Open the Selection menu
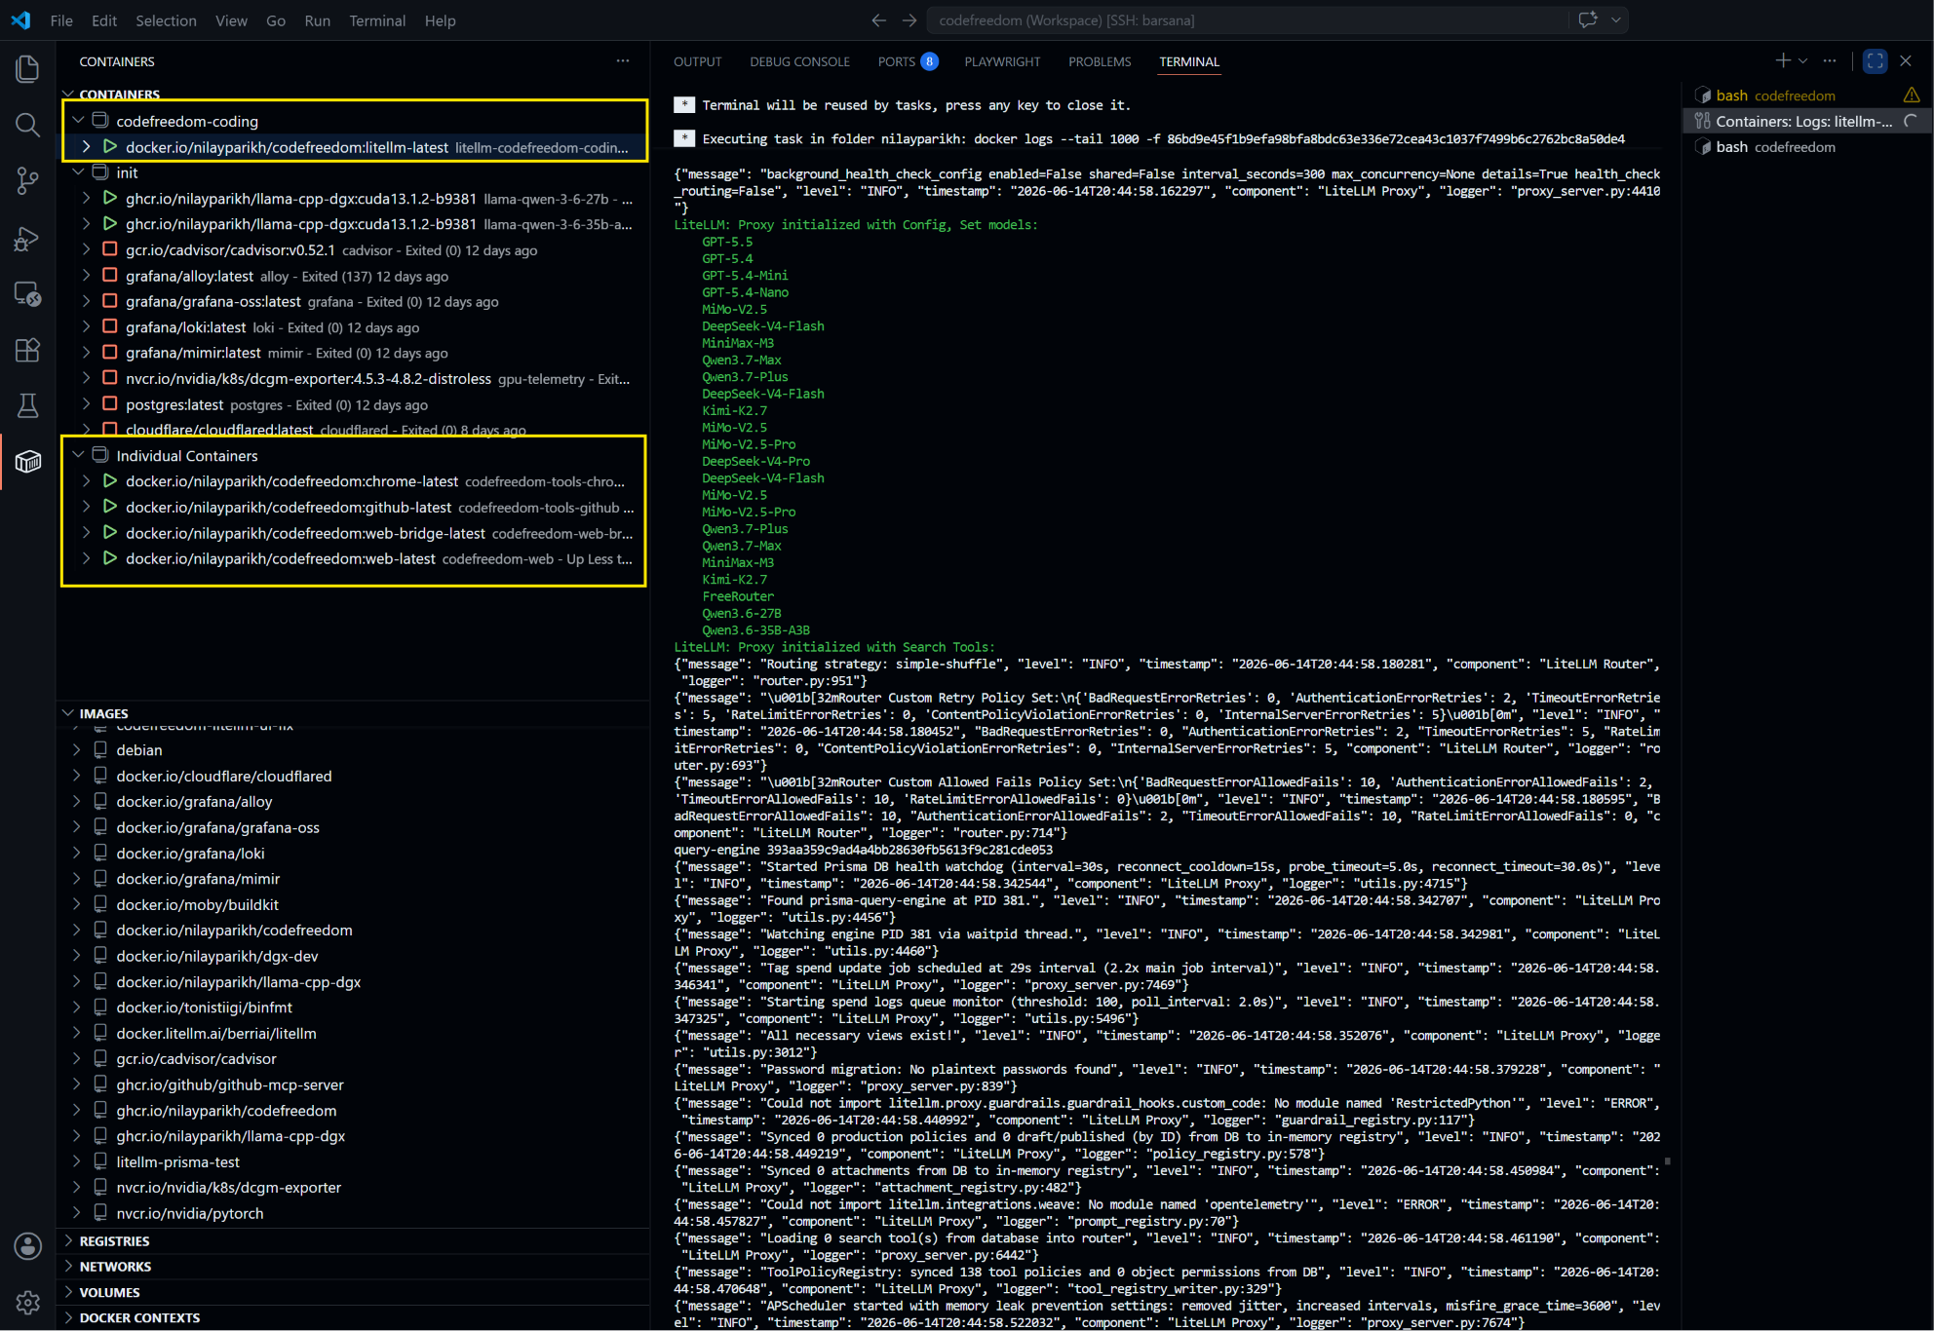The height and width of the screenshot is (1331, 1934). [166, 20]
